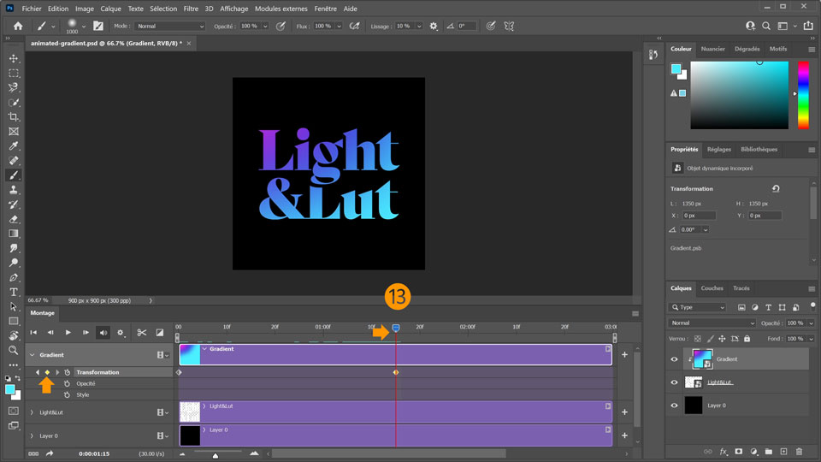This screenshot has height=462, width=821.
Task: Open the layer blend mode Normal dropdown
Action: click(x=712, y=323)
